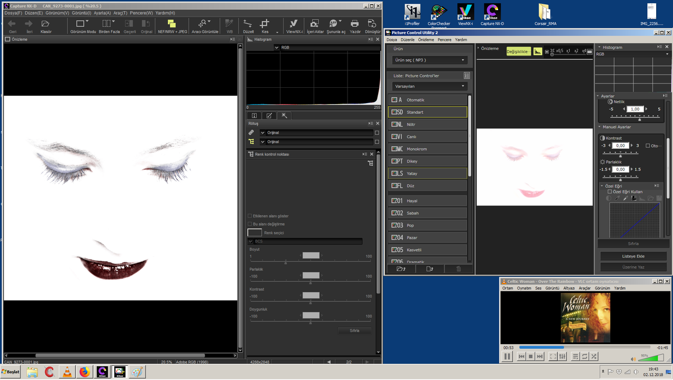Open Dosya(F) menu in Capture NX-D
Viewport: 673px width, 380px height.
13,13
